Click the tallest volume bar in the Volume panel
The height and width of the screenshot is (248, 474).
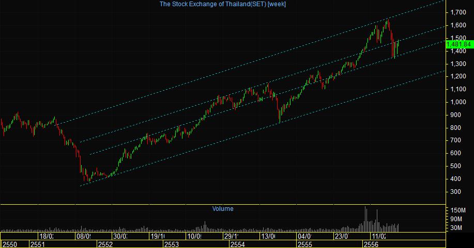point(365,219)
